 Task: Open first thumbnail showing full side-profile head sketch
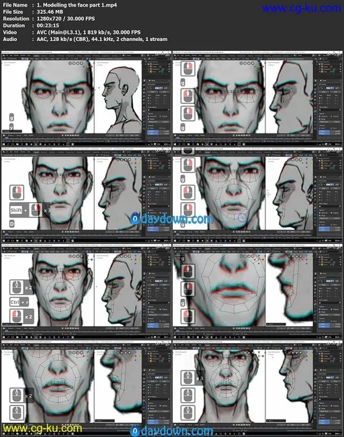pyautogui.click(x=86, y=99)
